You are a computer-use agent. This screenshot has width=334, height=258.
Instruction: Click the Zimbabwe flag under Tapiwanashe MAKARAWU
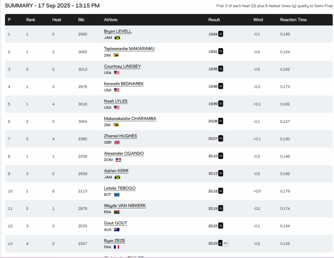click(116, 55)
